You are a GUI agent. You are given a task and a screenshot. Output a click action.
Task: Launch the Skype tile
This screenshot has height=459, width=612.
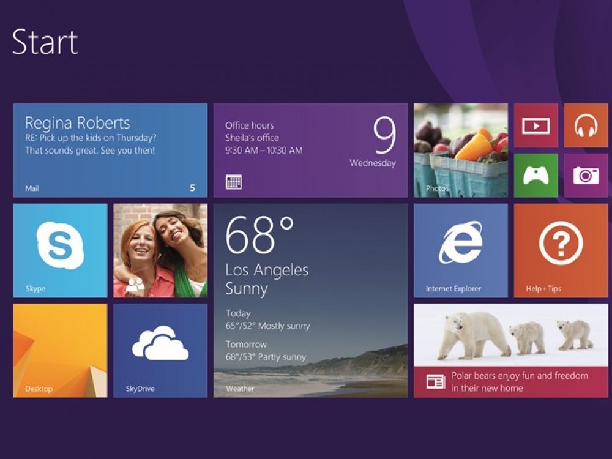point(60,250)
